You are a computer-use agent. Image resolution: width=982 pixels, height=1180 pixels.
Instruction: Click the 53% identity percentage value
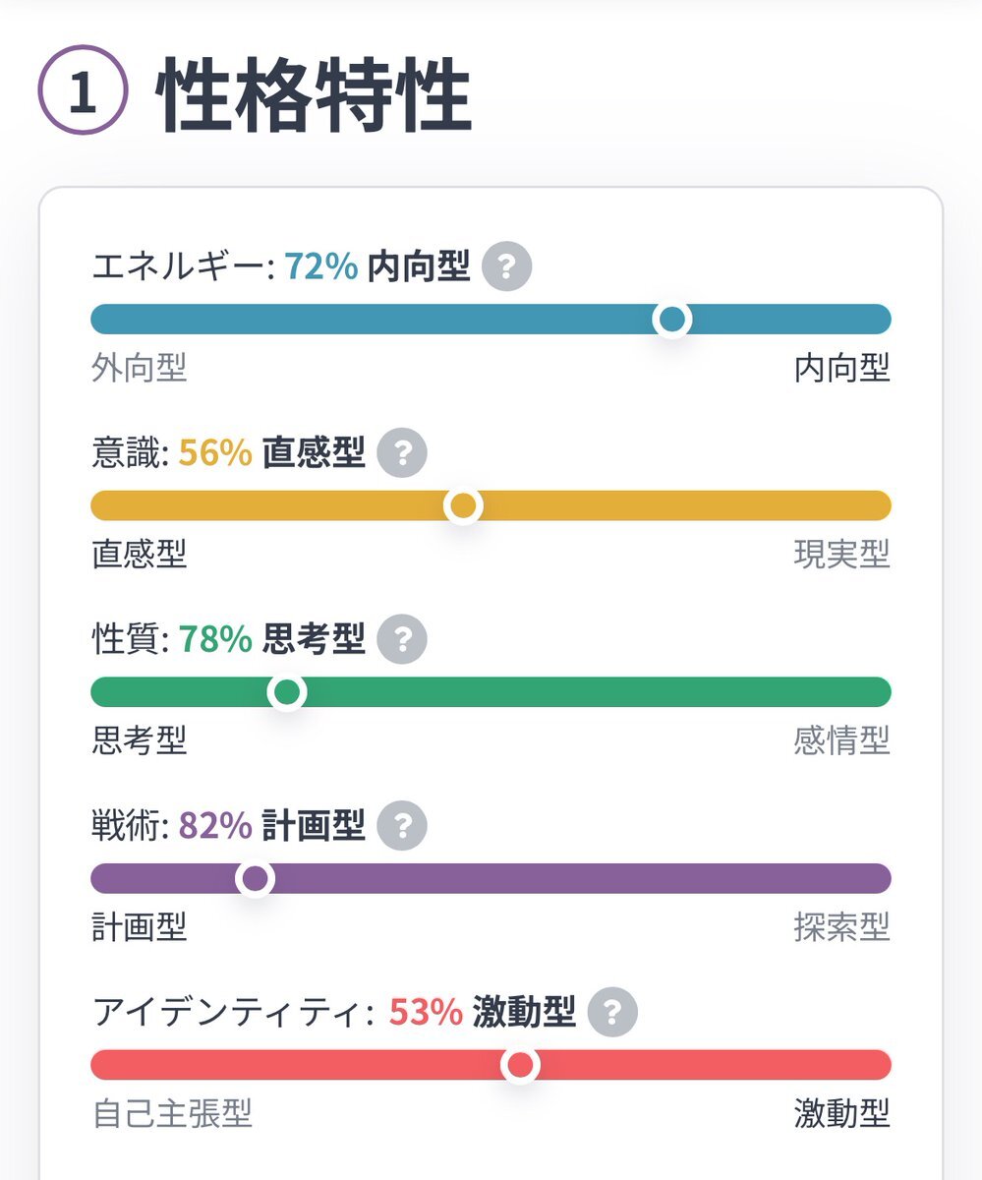click(427, 1011)
